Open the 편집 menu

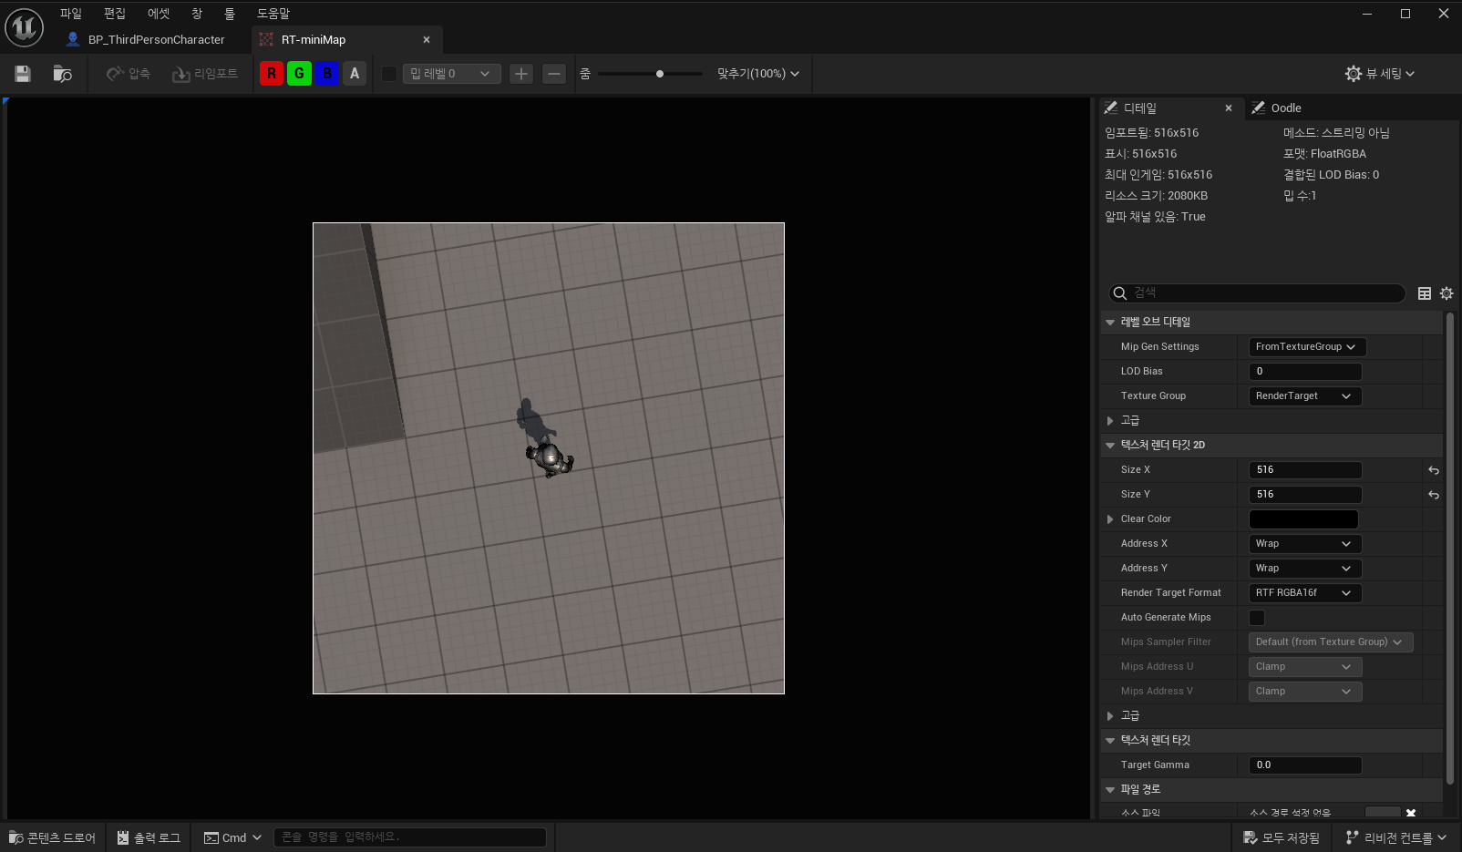[x=115, y=14]
